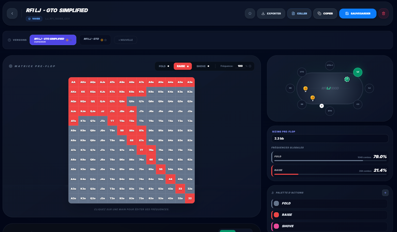Click the pink SHOVE color swatch
The height and width of the screenshot is (232, 397).
276,226
